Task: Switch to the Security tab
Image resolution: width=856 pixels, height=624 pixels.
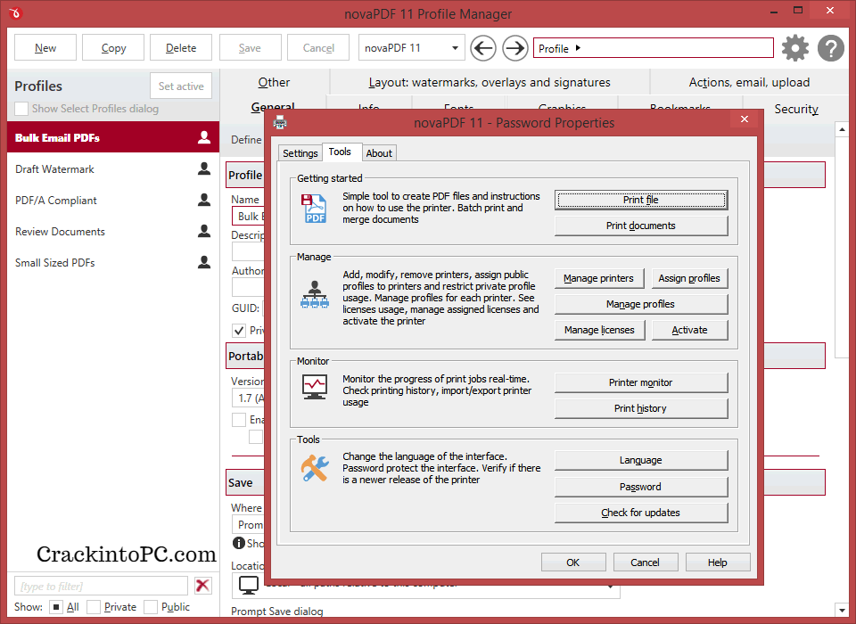Action: [x=796, y=108]
